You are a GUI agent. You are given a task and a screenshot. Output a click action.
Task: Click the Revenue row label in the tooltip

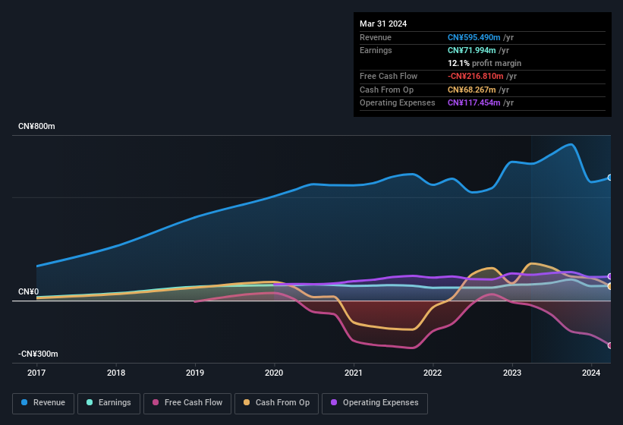(376, 37)
